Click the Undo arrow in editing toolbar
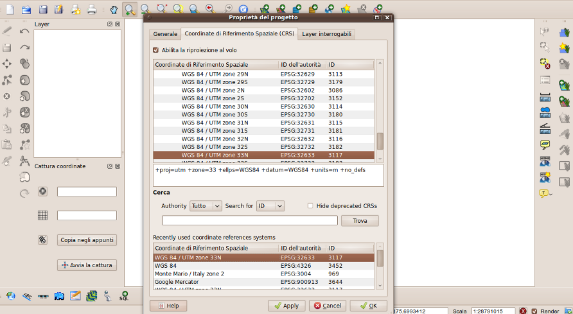Viewport: 573px width, 314px height. [x=24, y=31]
